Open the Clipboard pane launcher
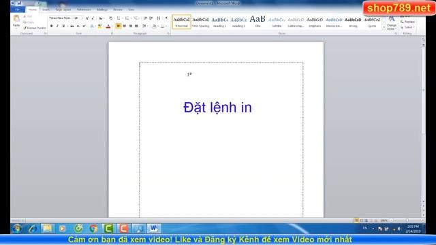This screenshot has height=245, width=436. (x=45, y=33)
